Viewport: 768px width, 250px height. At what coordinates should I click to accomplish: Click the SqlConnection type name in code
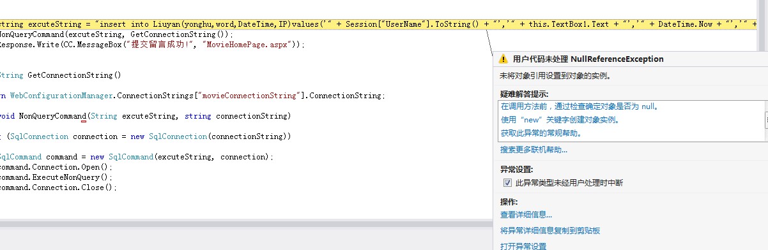[x=40, y=136]
